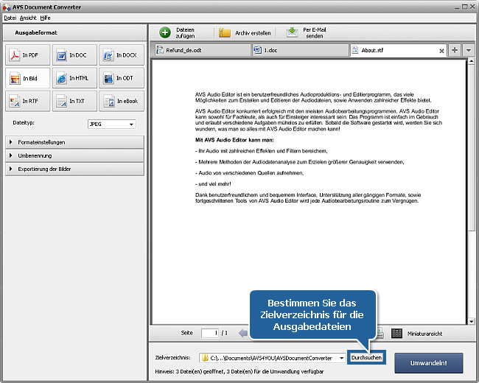Click the green Dateien zufügen plus icon
Image resolution: width=479 pixels, height=383 pixels.
[x=165, y=32]
